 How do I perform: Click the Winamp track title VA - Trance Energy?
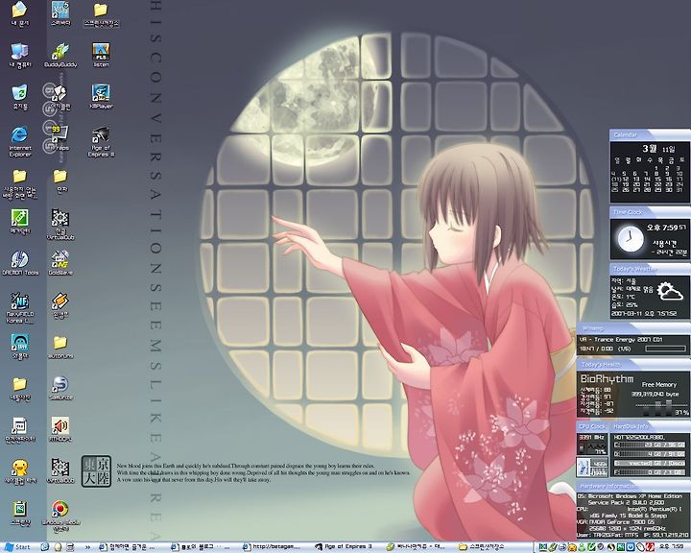(621, 340)
